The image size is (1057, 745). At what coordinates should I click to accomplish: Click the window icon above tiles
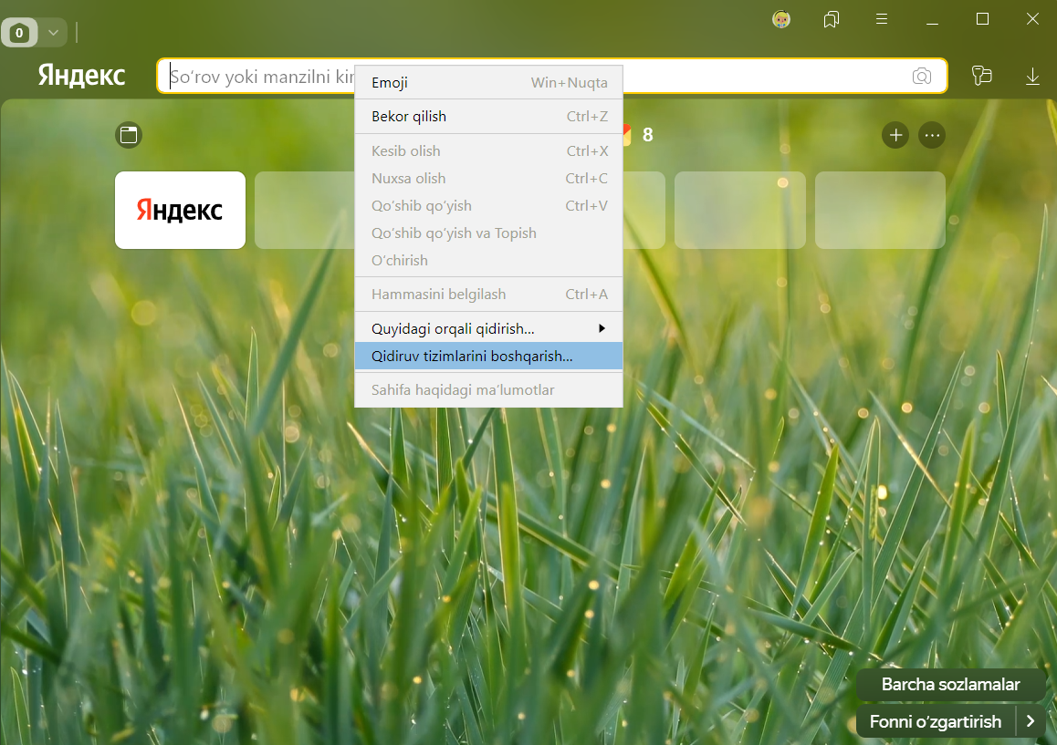(129, 135)
